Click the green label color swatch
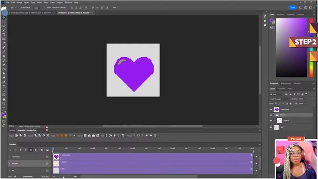 (x=70, y=135)
